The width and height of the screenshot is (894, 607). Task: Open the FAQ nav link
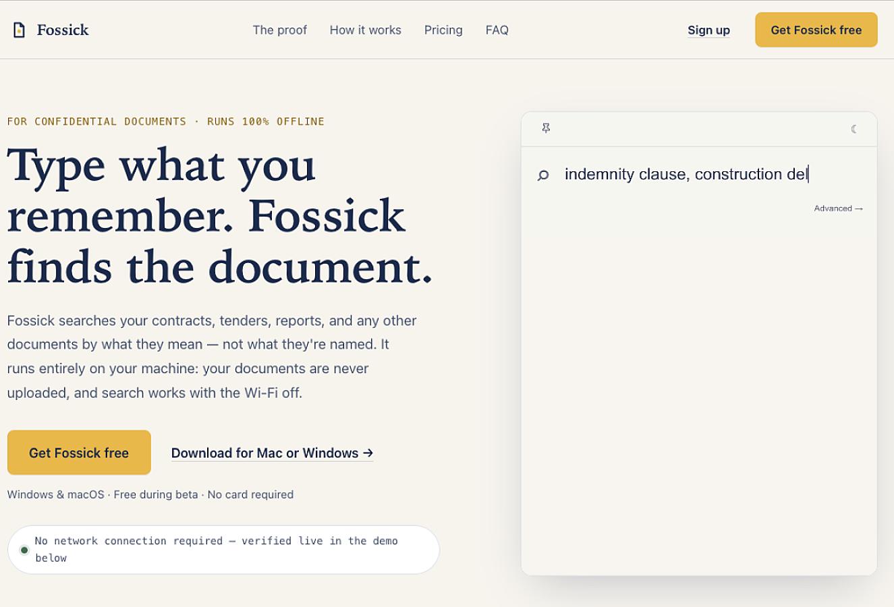click(497, 30)
